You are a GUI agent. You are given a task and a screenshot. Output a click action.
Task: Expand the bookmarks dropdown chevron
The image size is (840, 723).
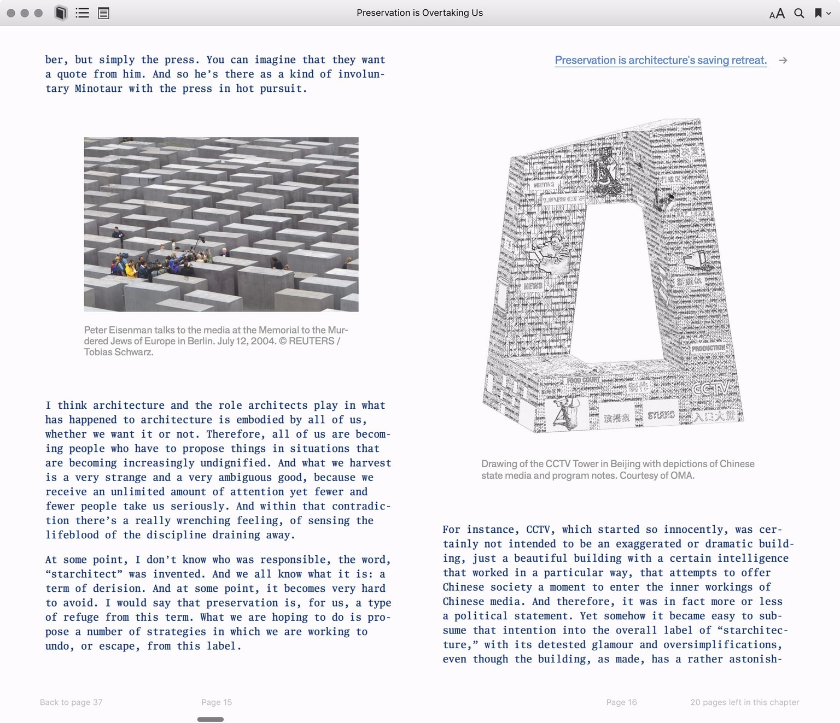829,14
